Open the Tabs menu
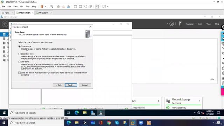The width and height of the screenshot is (224, 126). [28, 7]
